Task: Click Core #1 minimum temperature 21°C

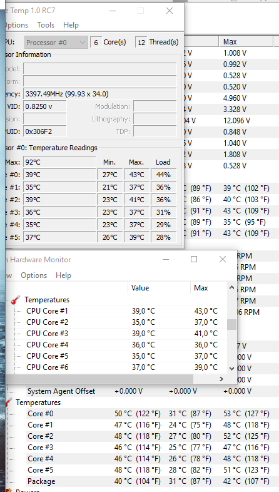Action: [109, 187]
